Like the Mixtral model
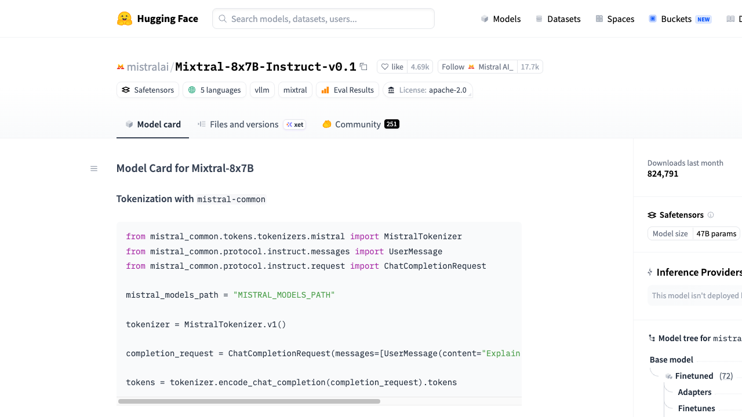 point(392,67)
